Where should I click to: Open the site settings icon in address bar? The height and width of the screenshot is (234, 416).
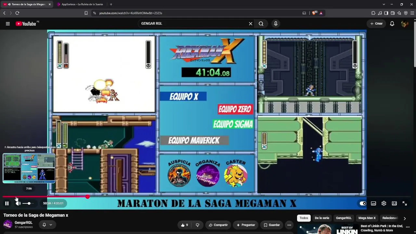pos(94,13)
